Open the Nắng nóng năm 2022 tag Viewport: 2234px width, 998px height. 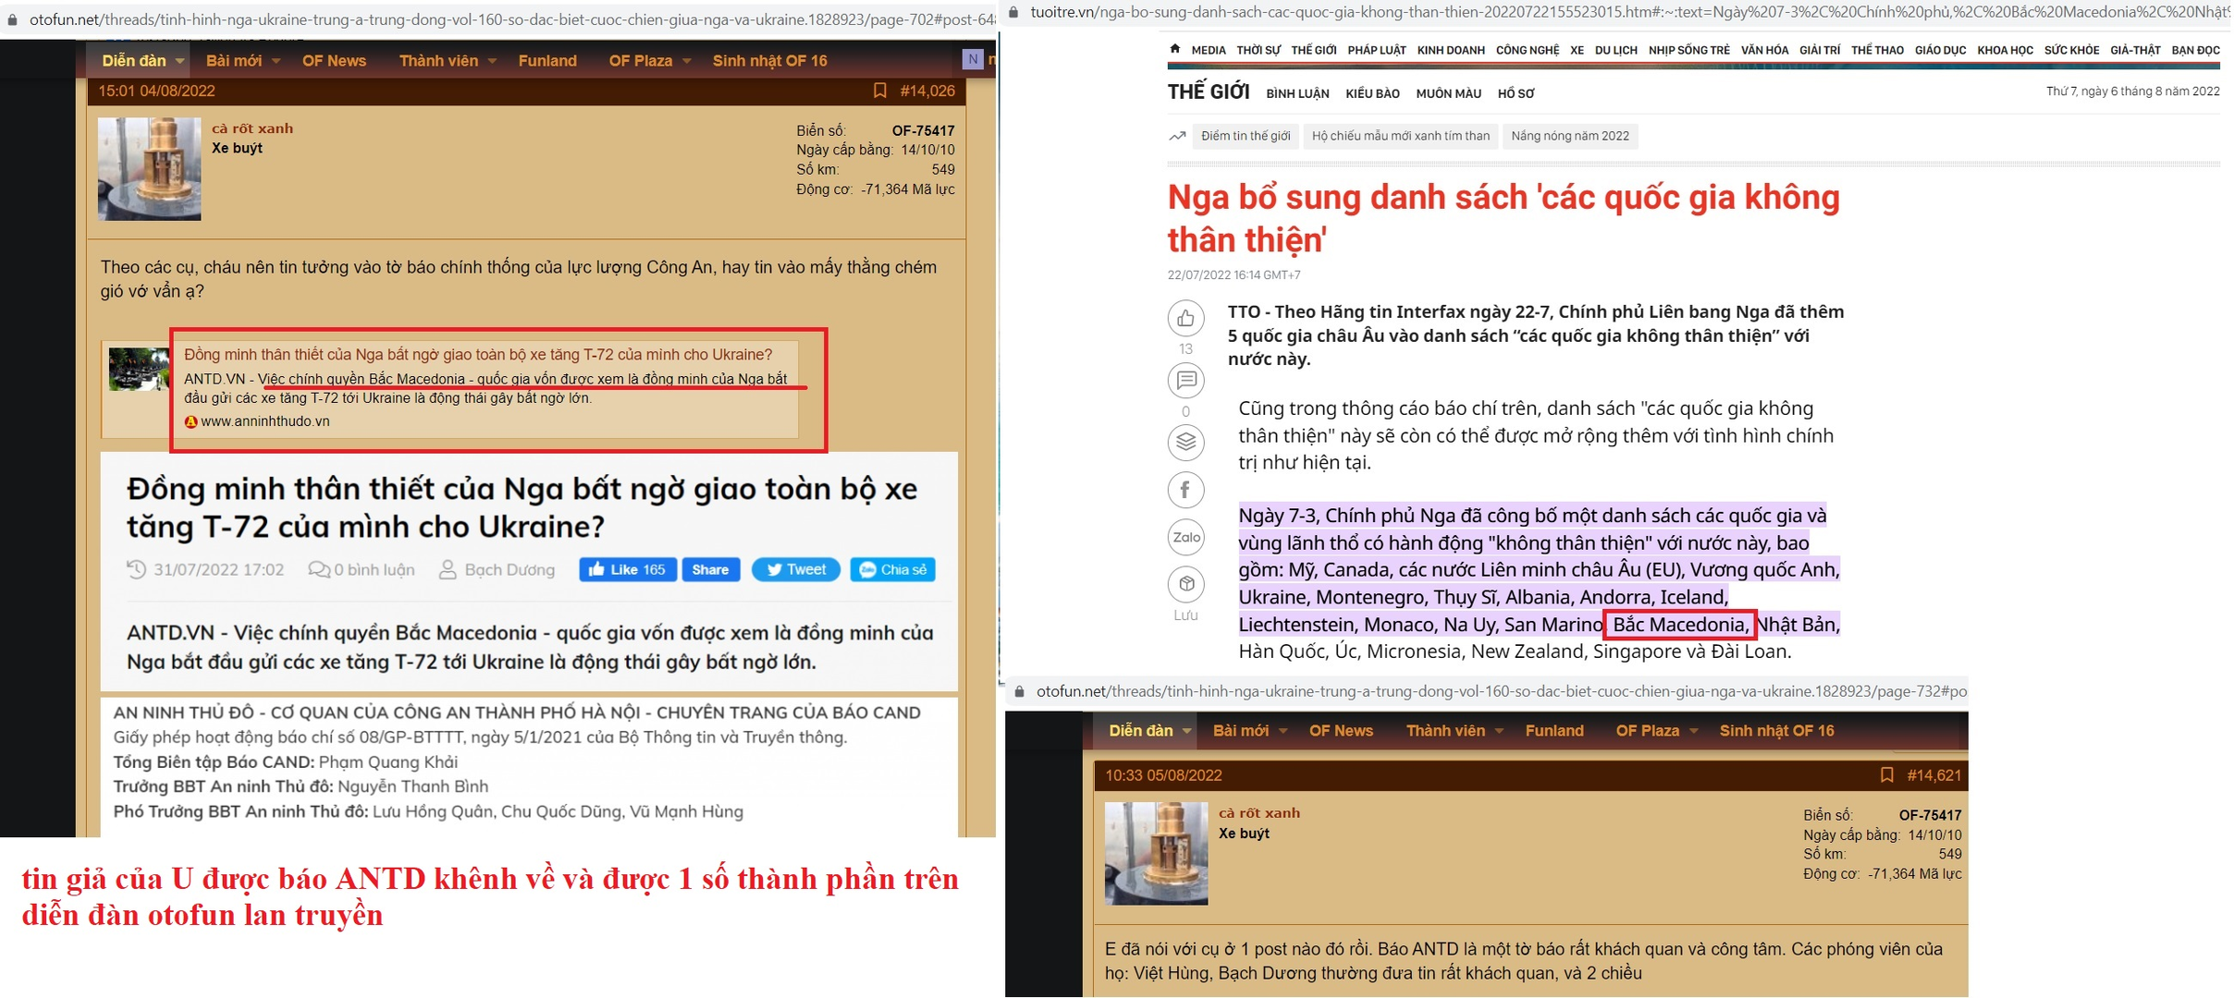coord(1569,136)
